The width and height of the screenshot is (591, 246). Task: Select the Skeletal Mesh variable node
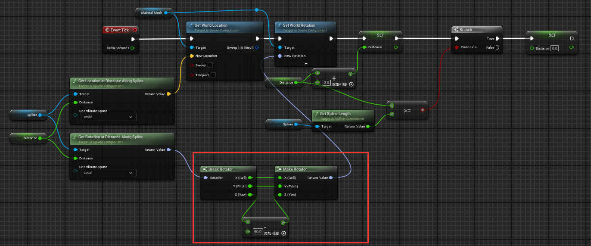(x=152, y=13)
